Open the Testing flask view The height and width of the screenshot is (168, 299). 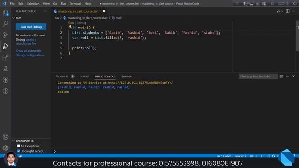[x=6, y=69]
